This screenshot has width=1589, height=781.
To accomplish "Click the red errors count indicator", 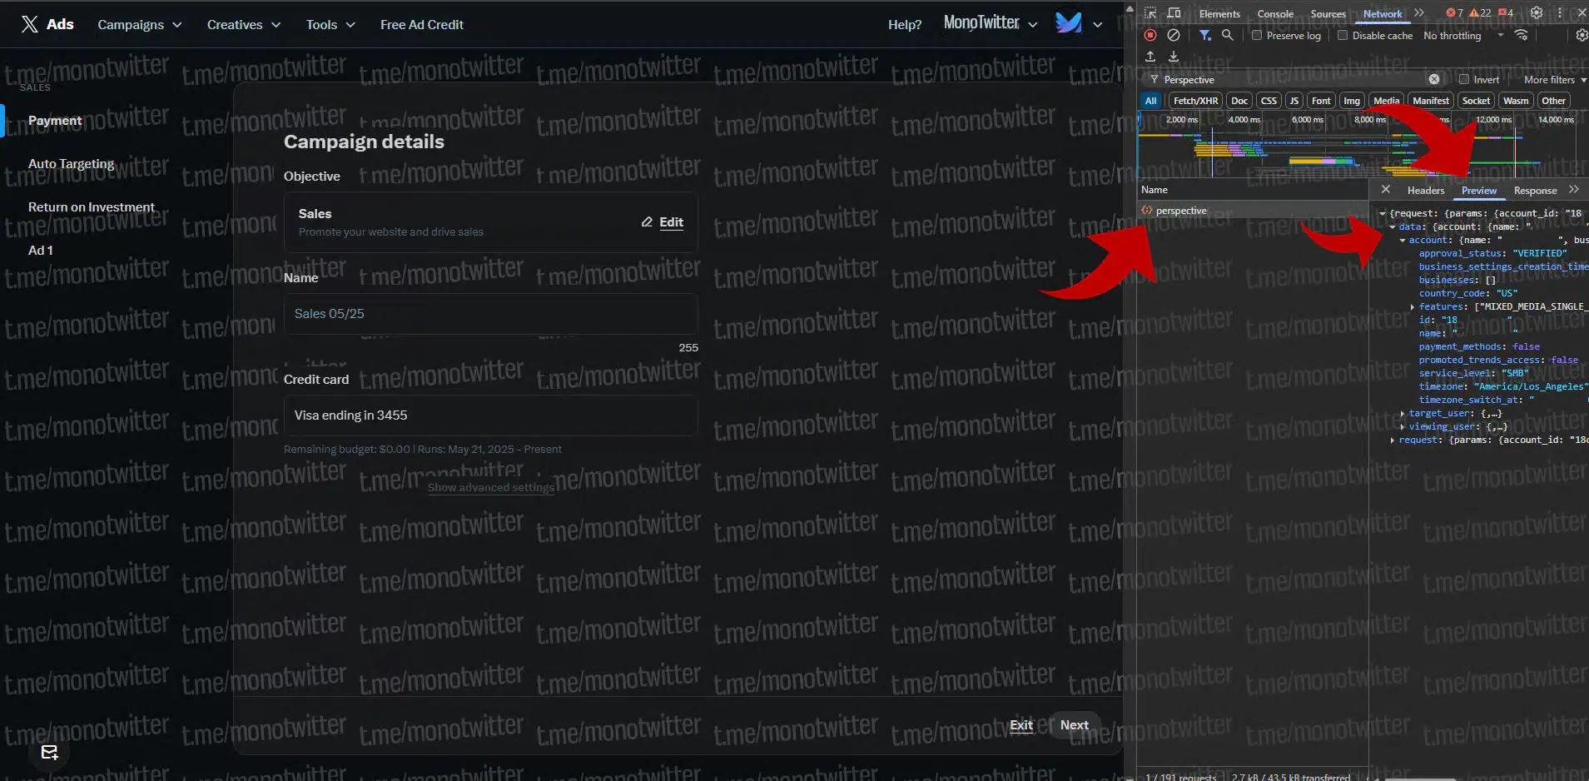I will (x=1454, y=13).
